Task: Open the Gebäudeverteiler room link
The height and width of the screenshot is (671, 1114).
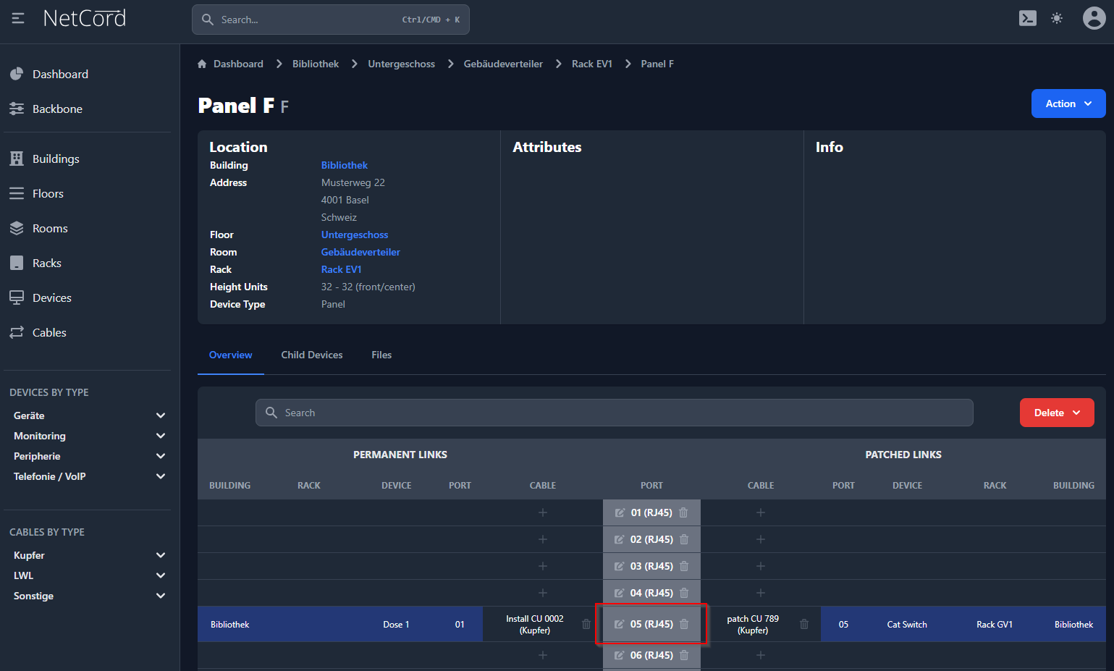Action: 360,252
